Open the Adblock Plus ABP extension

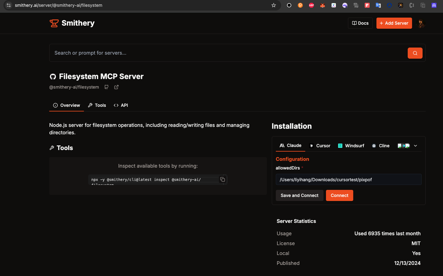[x=311, y=5]
